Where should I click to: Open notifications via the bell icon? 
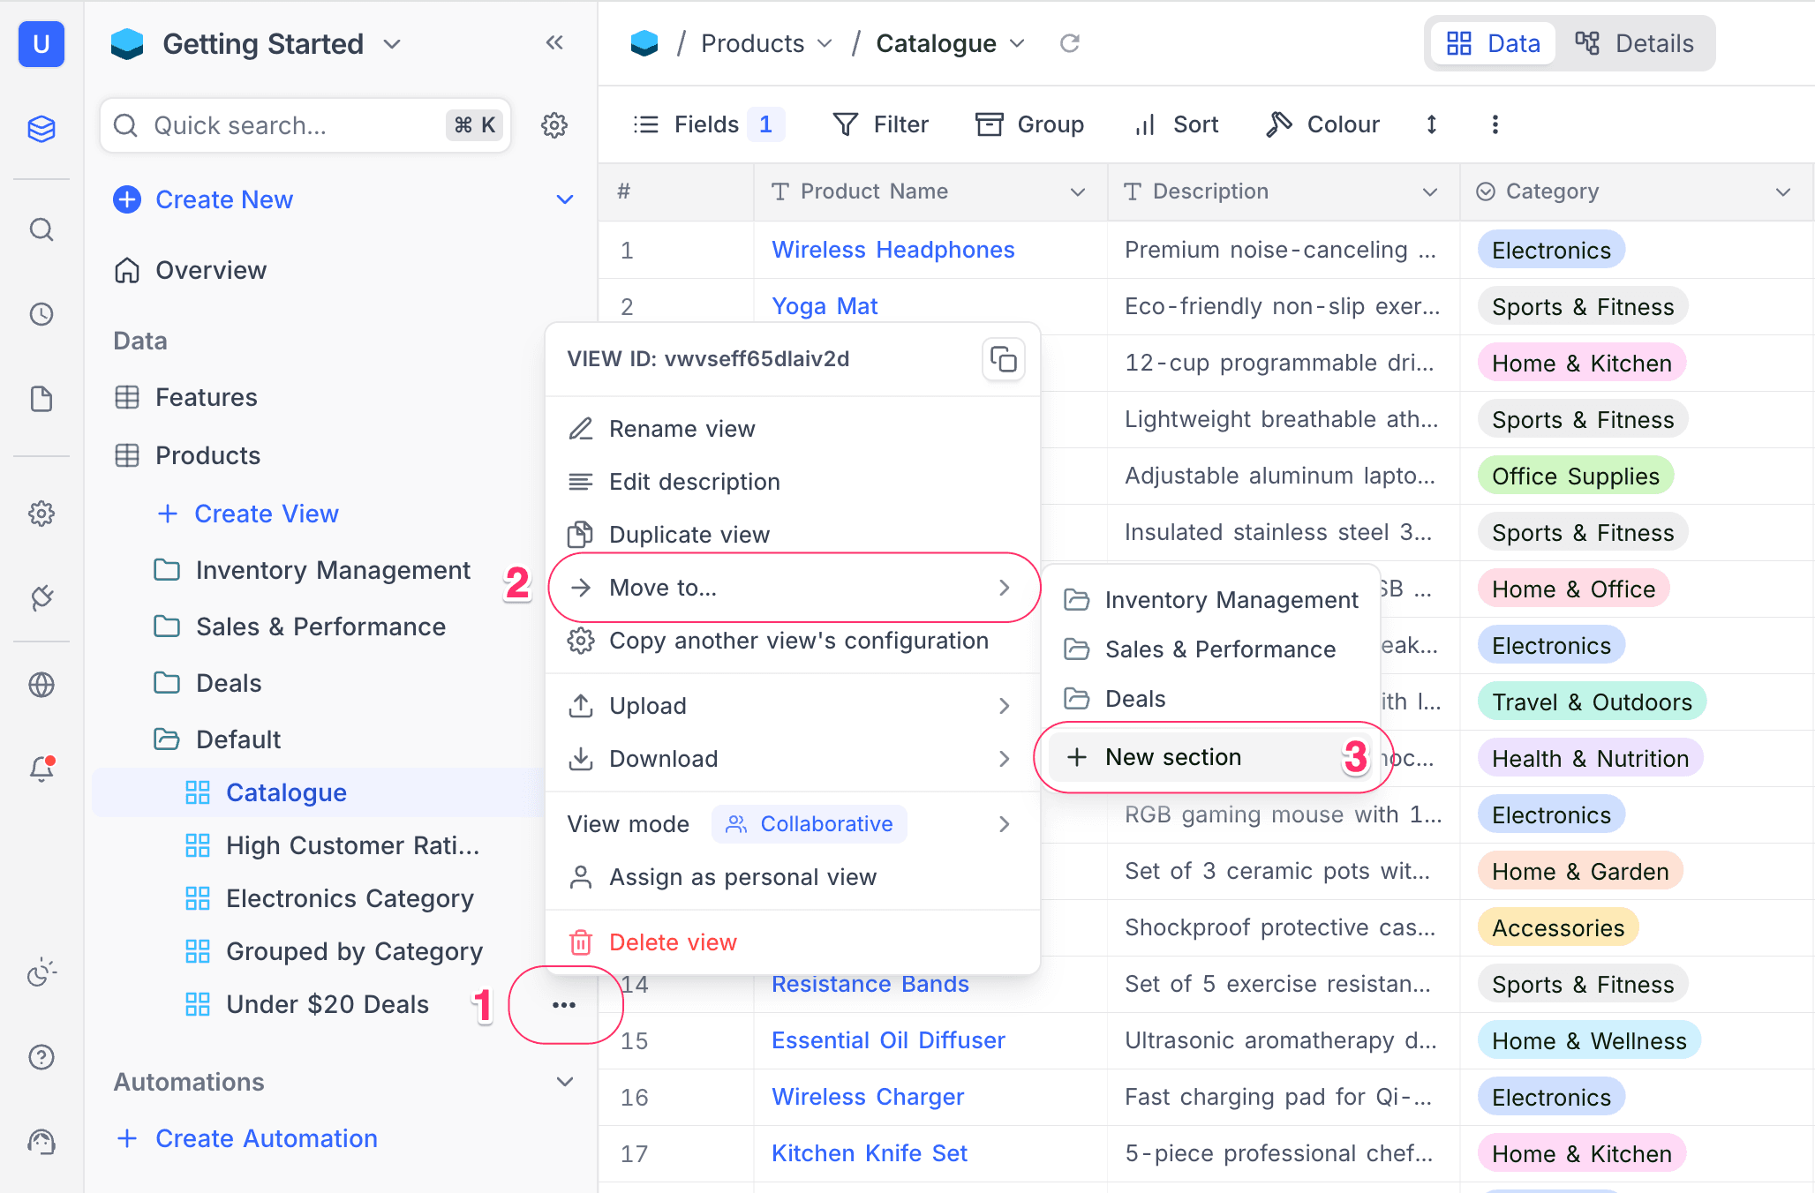click(x=41, y=768)
